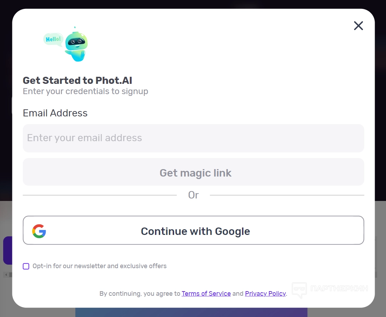Open the Privacy Policy link

(265, 294)
